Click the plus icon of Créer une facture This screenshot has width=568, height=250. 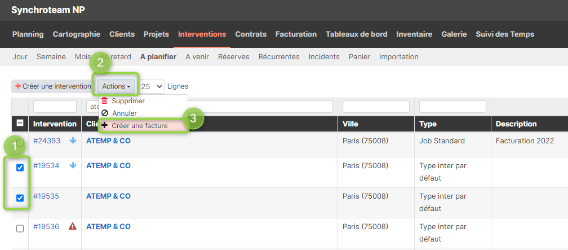click(105, 125)
